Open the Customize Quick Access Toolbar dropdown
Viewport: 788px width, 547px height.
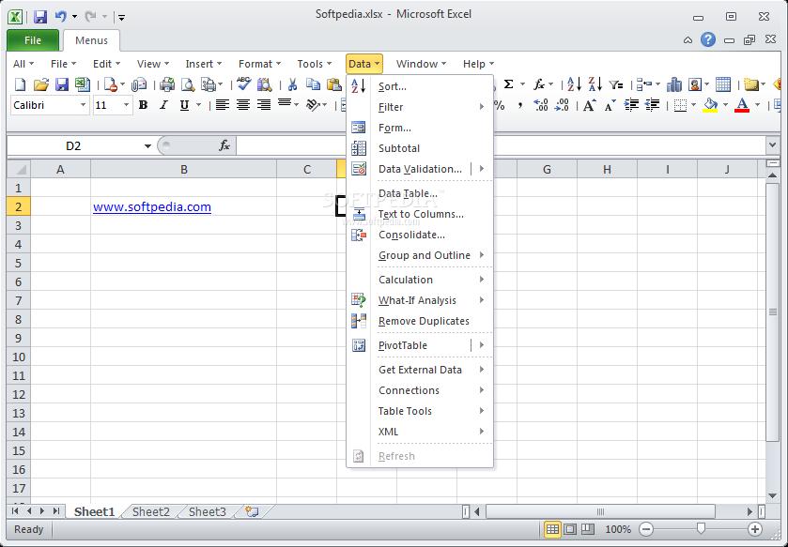[x=121, y=17]
